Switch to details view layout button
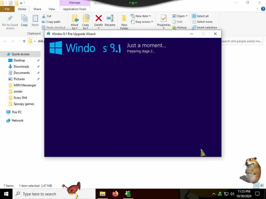This screenshot has width=266, height=199. (256, 186)
